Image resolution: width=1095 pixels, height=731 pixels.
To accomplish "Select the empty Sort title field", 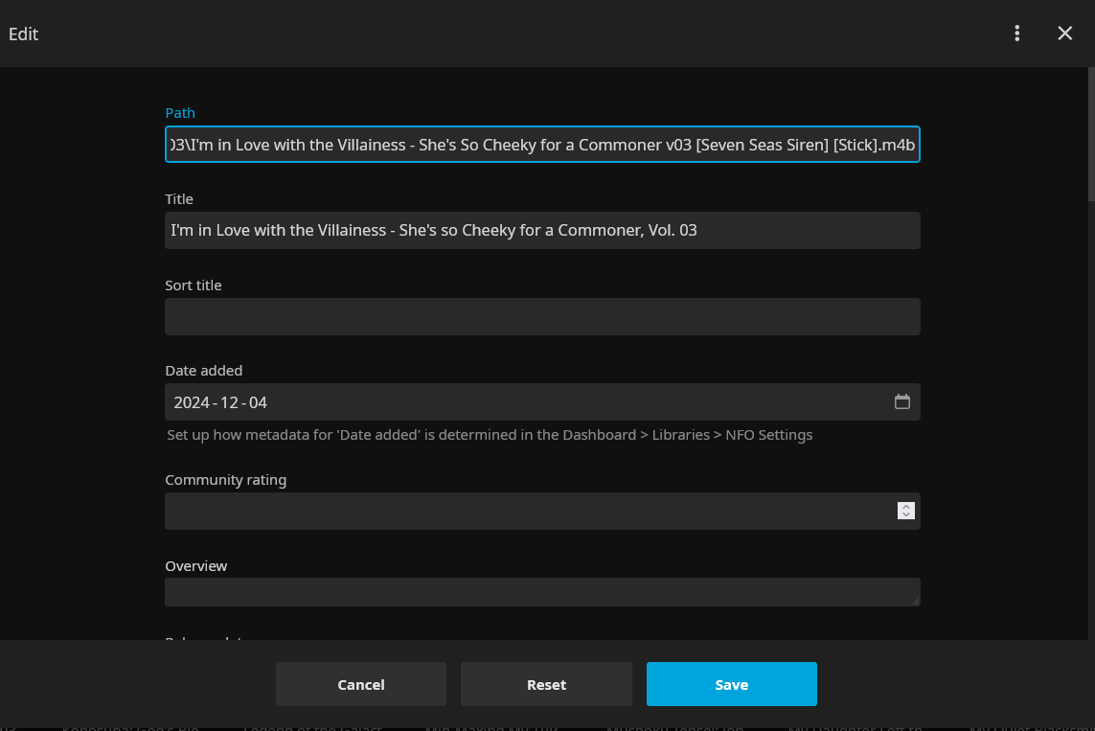I will pos(541,317).
